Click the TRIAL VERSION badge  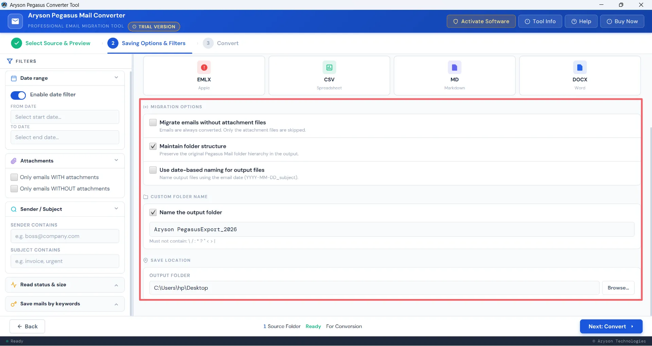coord(154,26)
